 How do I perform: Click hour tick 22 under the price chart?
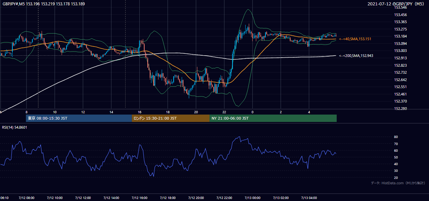click(224, 112)
